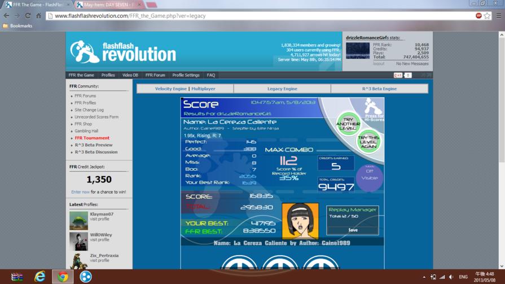This screenshot has height=284, width=505.
Task: Open the Hi-Scores icon in corner
Action: coord(372,111)
